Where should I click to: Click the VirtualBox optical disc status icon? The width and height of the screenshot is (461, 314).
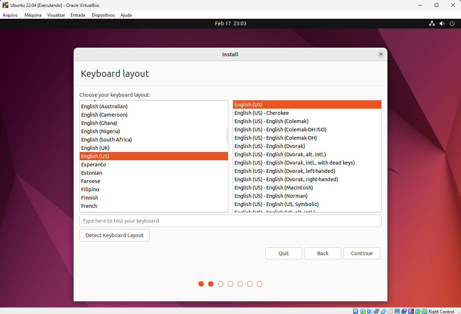363,311
